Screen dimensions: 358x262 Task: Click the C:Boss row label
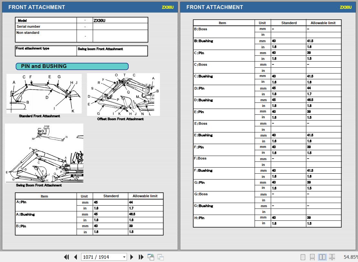tap(200, 64)
